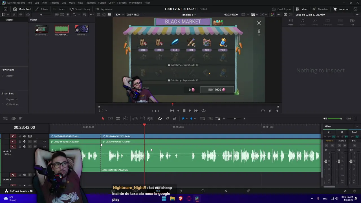This screenshot has width=361, height=203.
Task: Adjust Audio 1 mixer fader
Action: 326,161
